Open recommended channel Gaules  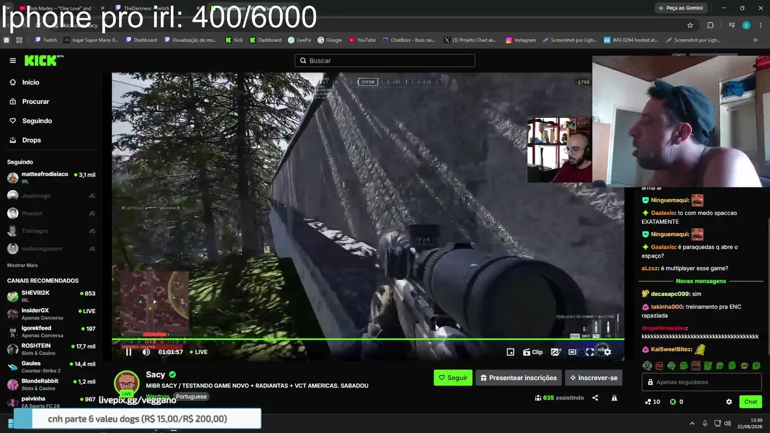[x=51, y=367]
